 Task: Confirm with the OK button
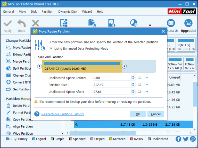coord(138,114)
